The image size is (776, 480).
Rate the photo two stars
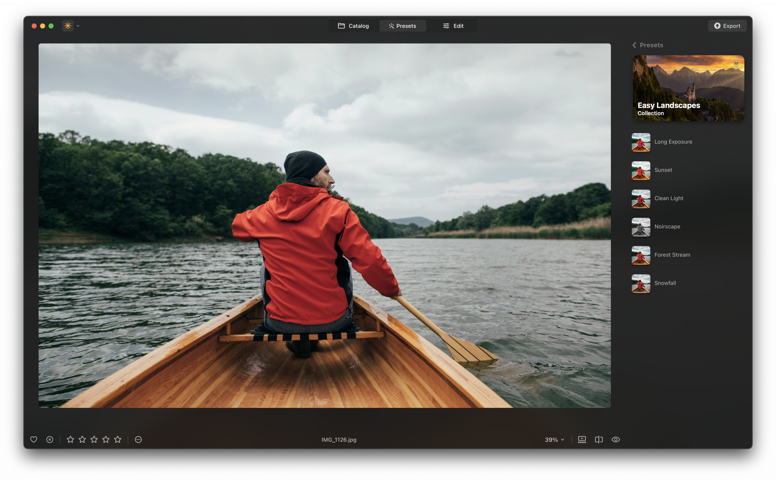(x=82, y=439)
